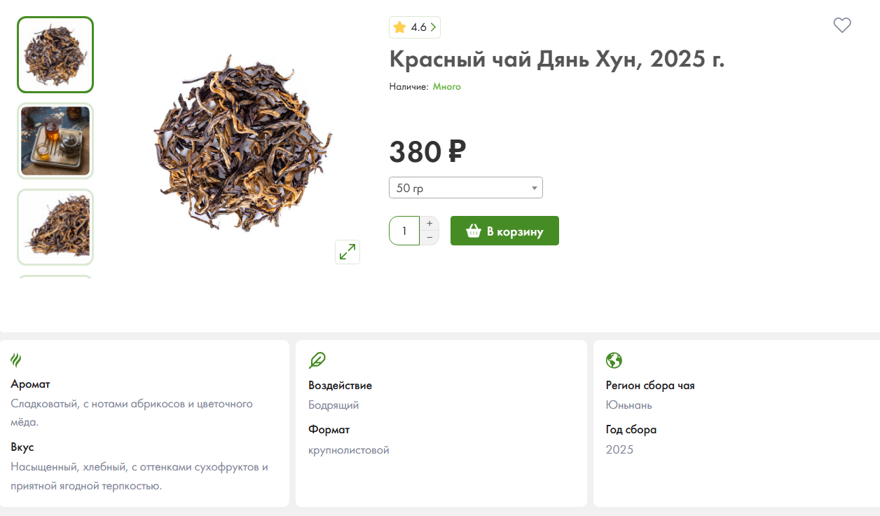The height and width of the screenshot is (516, 880).
Task: Decrease quantity with the minus button
Action: coord(429,238)
